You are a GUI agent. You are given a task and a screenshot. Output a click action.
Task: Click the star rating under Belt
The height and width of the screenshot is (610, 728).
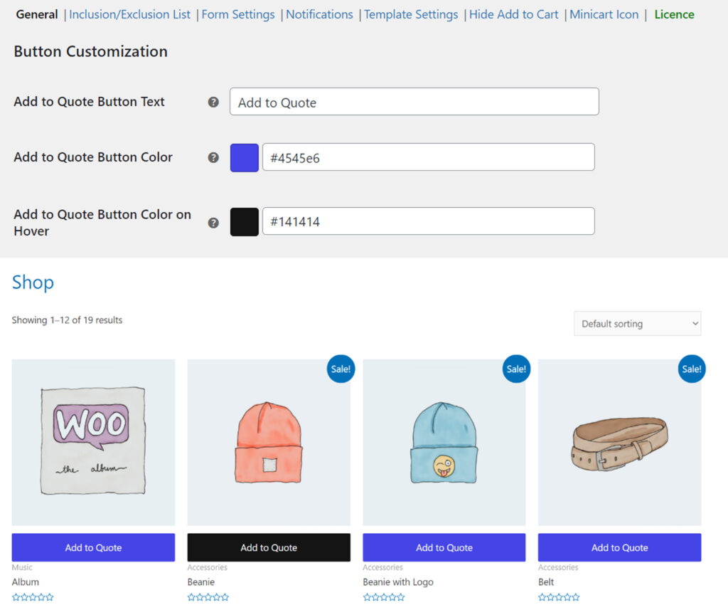(x=559, y=597)
